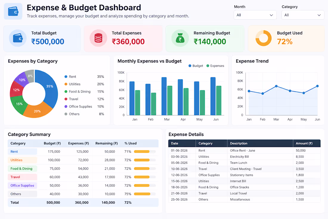Click the Rent category tag in summary table
The width and height of the screenshot is (328, 219).
pos(22,151)
